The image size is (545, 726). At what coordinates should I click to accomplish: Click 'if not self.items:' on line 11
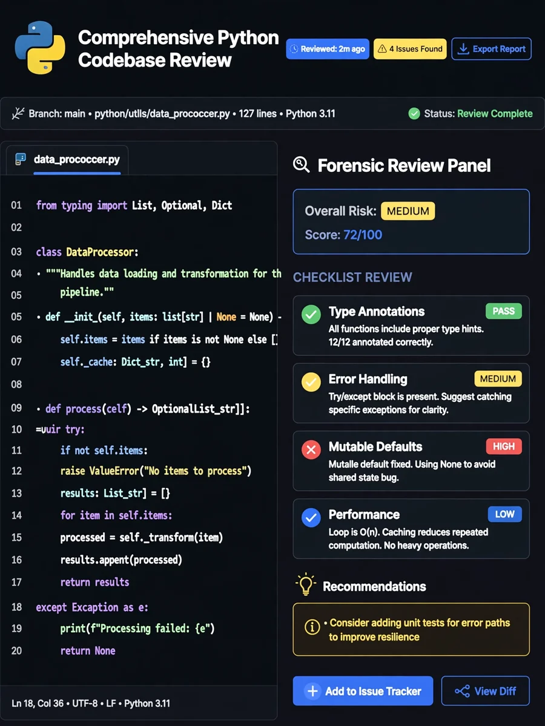104,450
